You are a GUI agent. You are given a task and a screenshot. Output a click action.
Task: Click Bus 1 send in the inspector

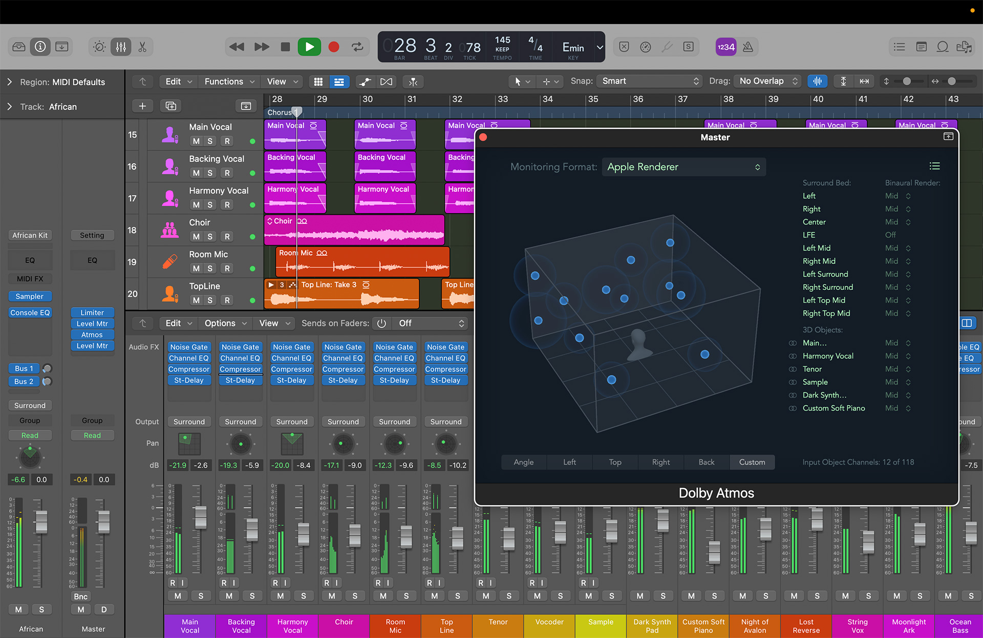24,368
